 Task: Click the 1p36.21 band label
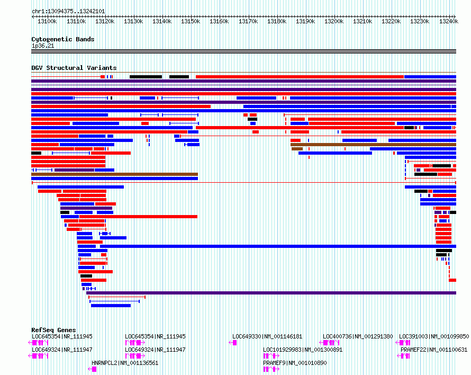tap(43, 46)
